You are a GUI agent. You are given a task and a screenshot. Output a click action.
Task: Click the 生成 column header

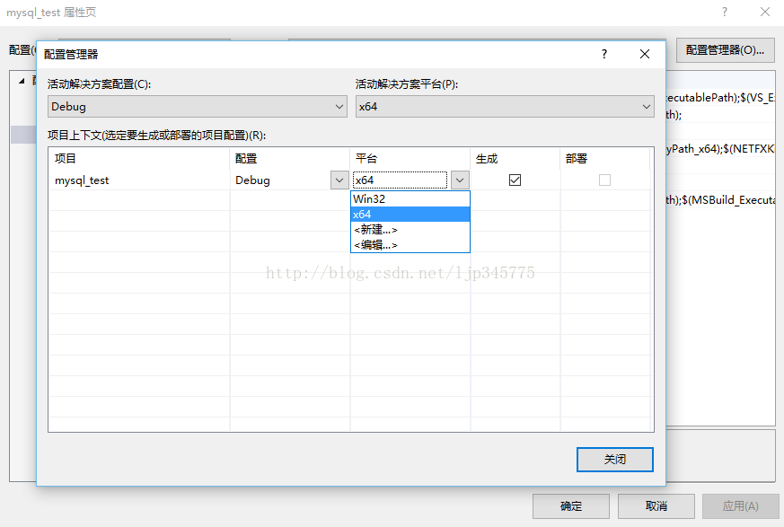click(x=515, y=159)
